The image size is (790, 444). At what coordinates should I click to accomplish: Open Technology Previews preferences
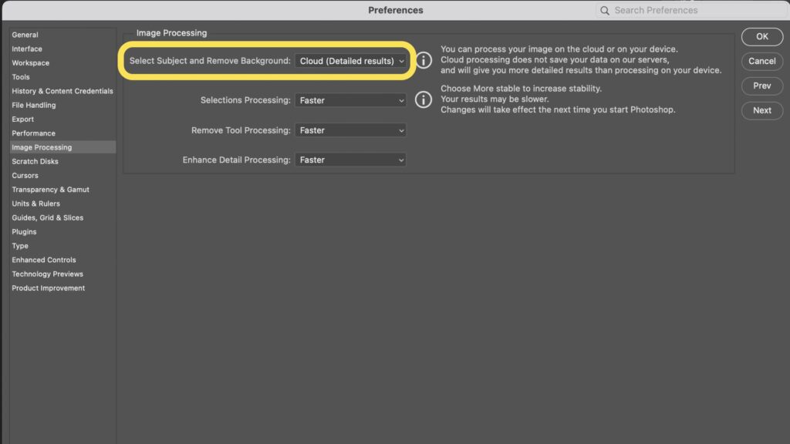[x=47, y=274]
